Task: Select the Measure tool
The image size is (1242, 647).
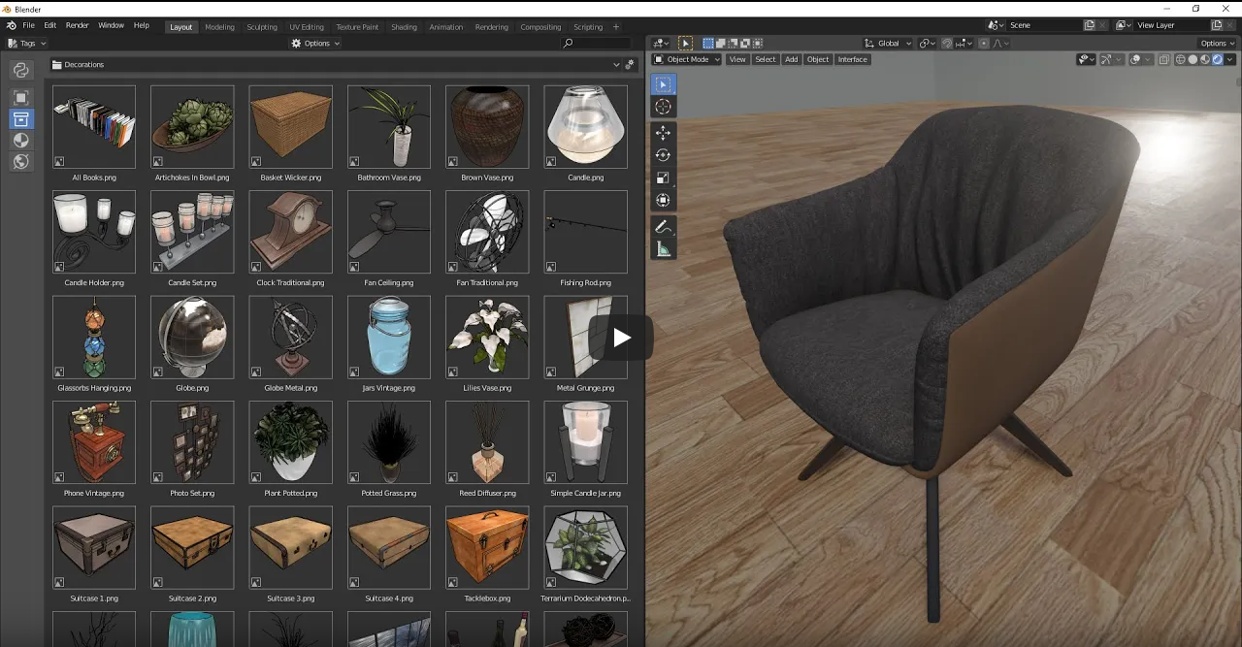Action: [x=663, y=249]
